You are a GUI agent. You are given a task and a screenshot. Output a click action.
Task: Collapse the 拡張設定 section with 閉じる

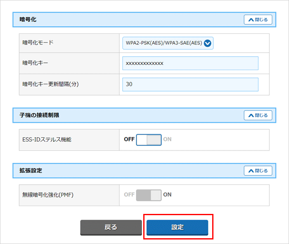tap(258, 171)
